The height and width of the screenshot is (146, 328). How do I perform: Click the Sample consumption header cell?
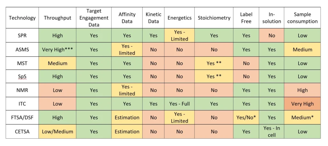pos(302,18)
